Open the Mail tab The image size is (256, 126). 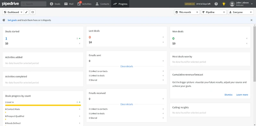[x=69, y=4]
